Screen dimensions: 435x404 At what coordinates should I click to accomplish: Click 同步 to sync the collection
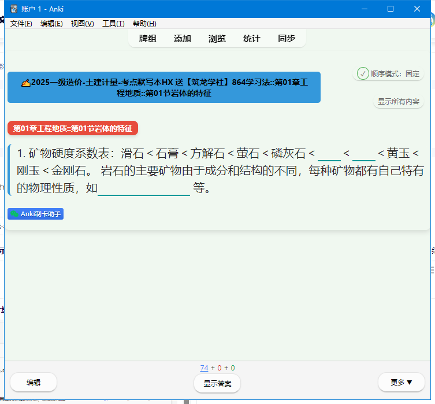tap(287, 39)
